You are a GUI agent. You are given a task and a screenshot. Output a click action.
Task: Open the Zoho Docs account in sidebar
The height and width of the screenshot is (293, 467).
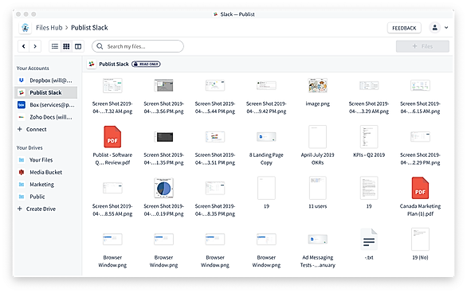tap(46, 117)
